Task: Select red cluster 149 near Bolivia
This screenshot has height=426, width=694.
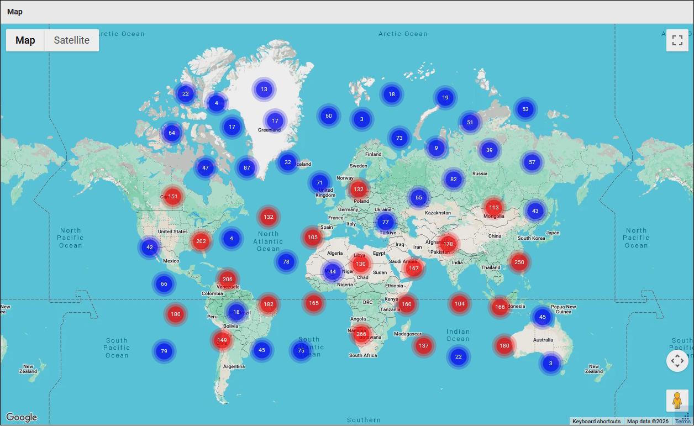Action: coord(222,340)
